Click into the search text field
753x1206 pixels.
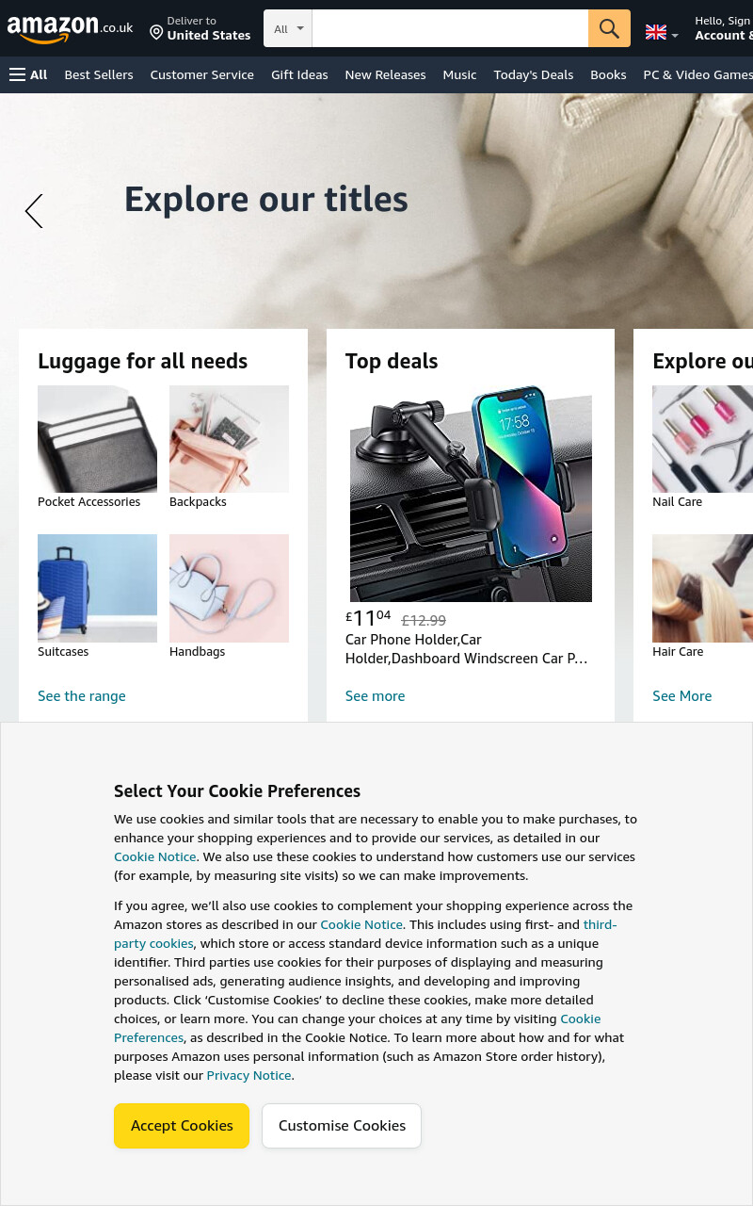coord(450,28)
